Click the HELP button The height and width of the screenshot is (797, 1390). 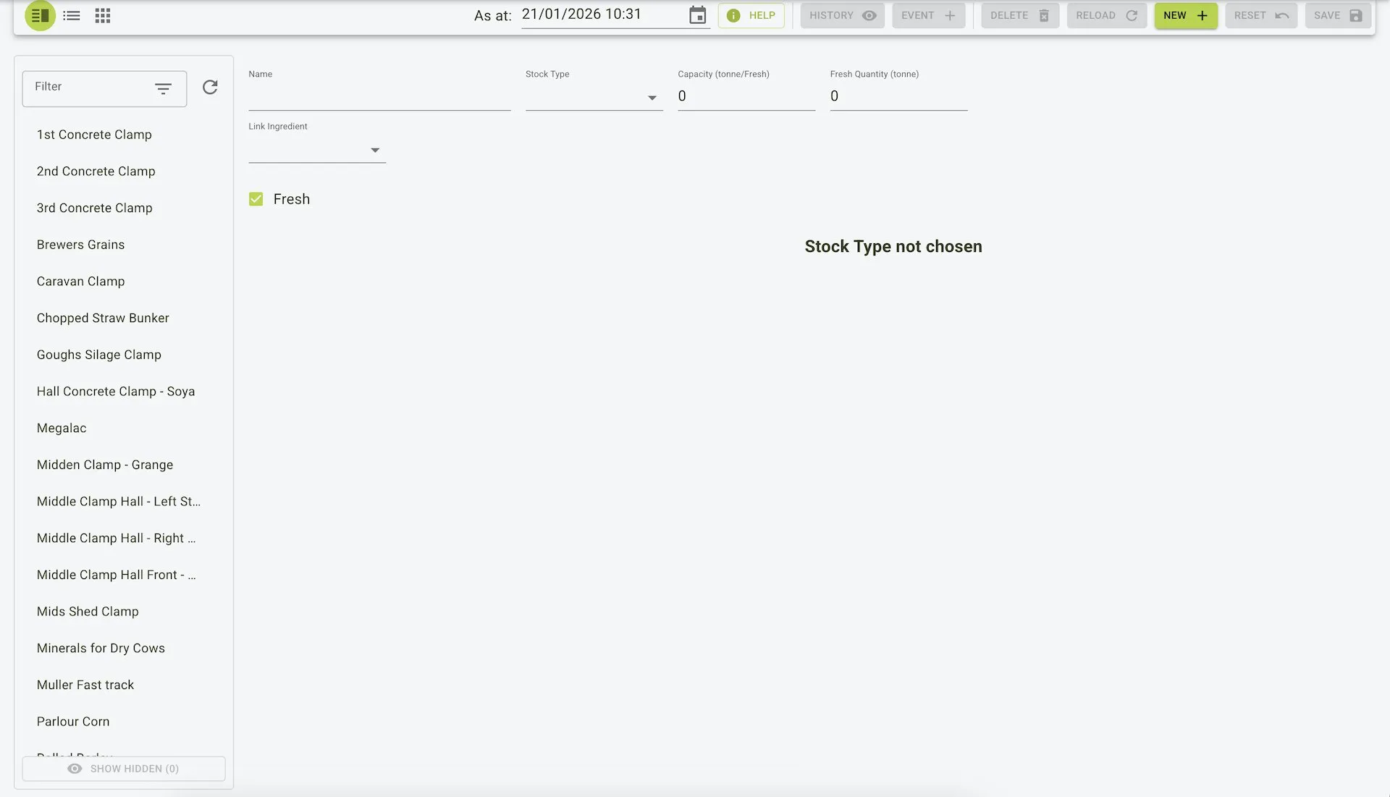[751, 15]
